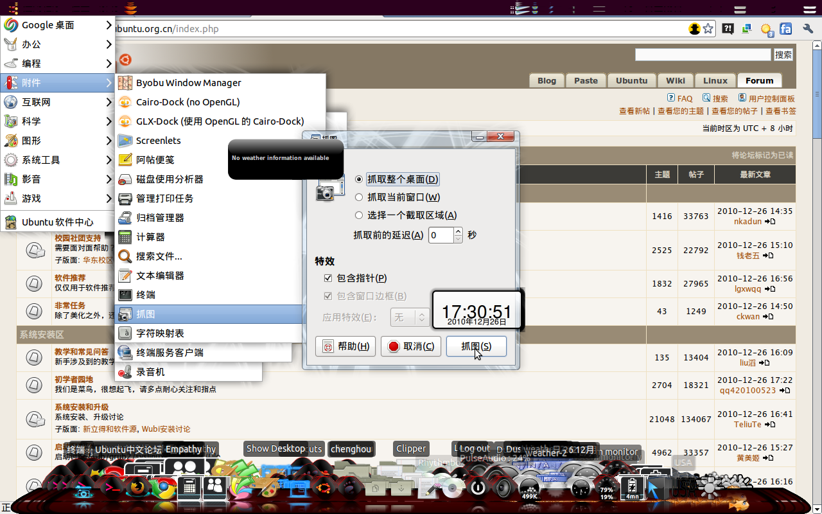
Task: Click the power button icon in dock
Action: 477,487
